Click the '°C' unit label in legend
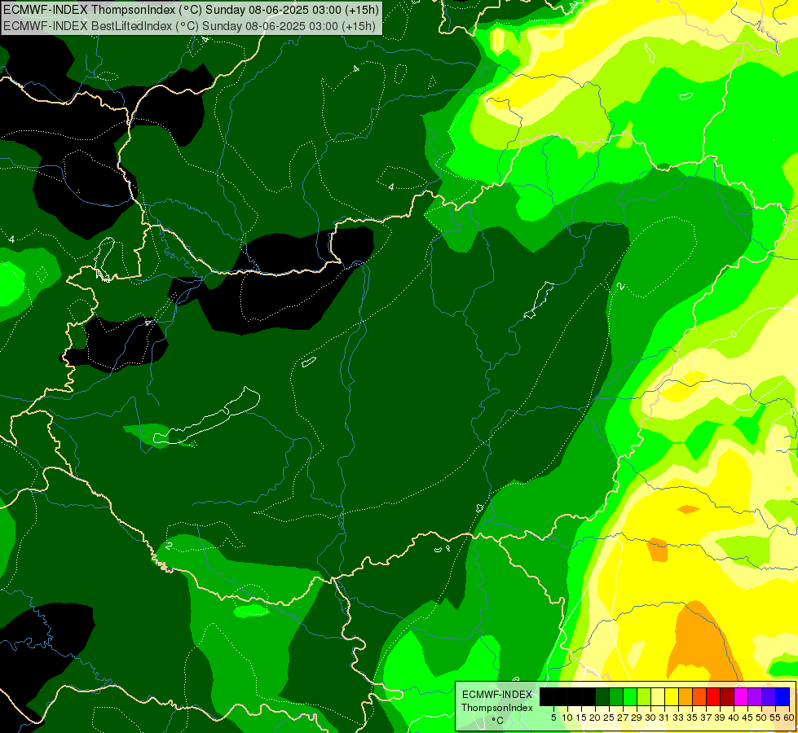The height and width of the screenshot is (733, 798). 498,721
